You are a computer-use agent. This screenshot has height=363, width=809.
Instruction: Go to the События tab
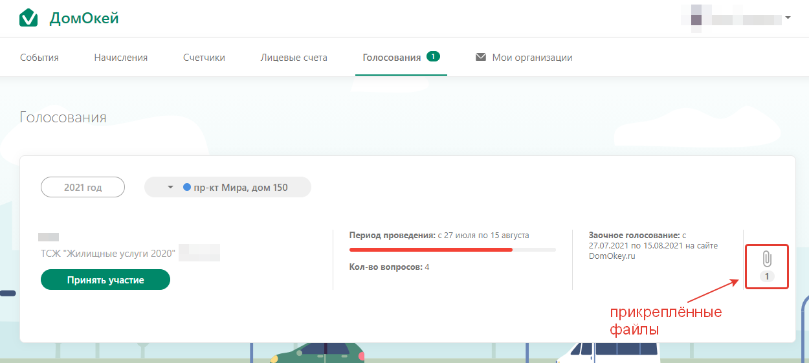39,57
